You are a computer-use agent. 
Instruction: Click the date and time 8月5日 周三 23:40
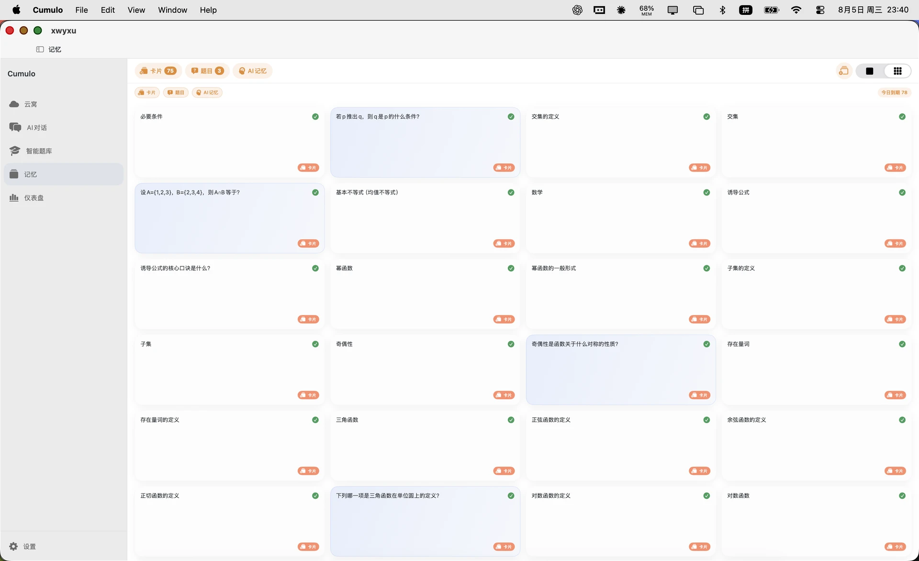(873, 10)
